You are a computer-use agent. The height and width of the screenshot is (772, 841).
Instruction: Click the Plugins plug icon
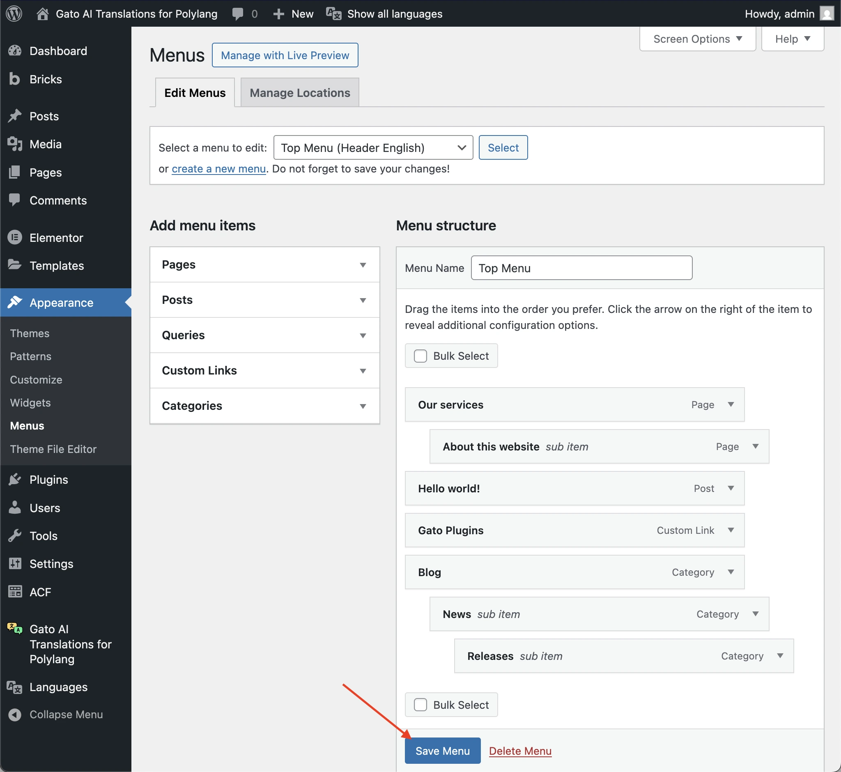pyautogui.click(x=15, y=479)
